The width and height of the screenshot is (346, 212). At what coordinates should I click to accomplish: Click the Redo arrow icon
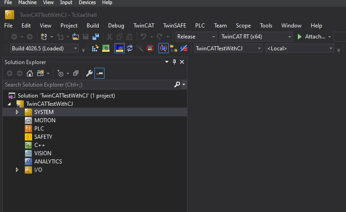tap(159, 37)
